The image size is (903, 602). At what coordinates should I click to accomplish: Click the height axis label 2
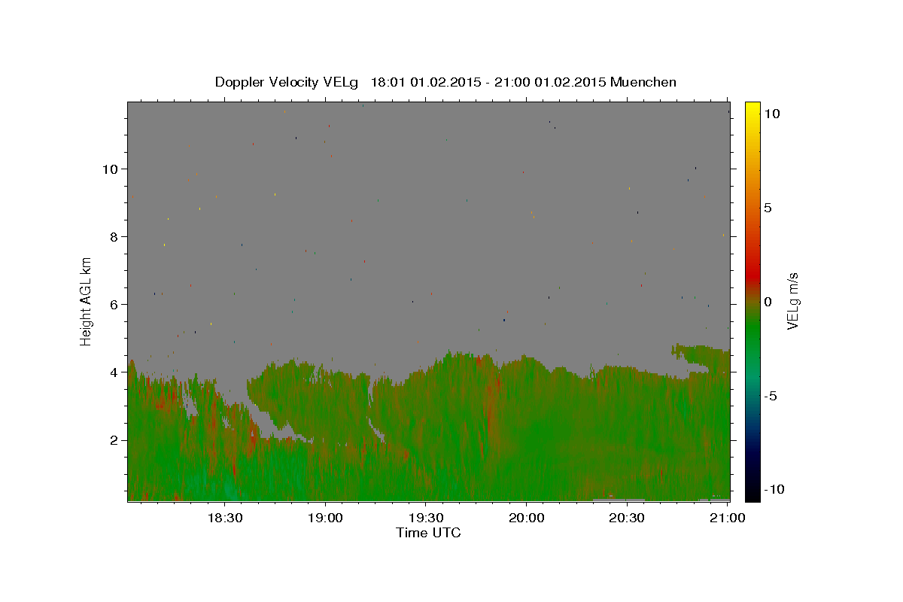point(115,440)
